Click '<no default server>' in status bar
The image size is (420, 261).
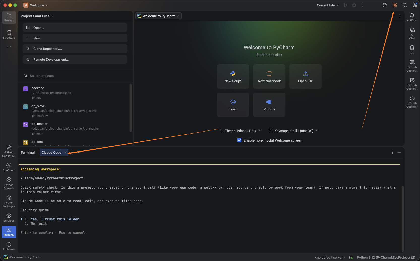point(330,257)
